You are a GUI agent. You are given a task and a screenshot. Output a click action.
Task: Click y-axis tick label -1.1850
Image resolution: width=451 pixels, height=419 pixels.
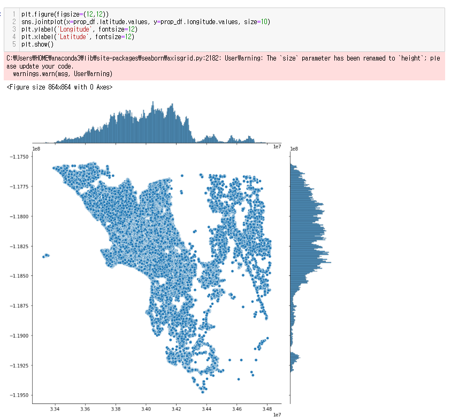(19, 276)
